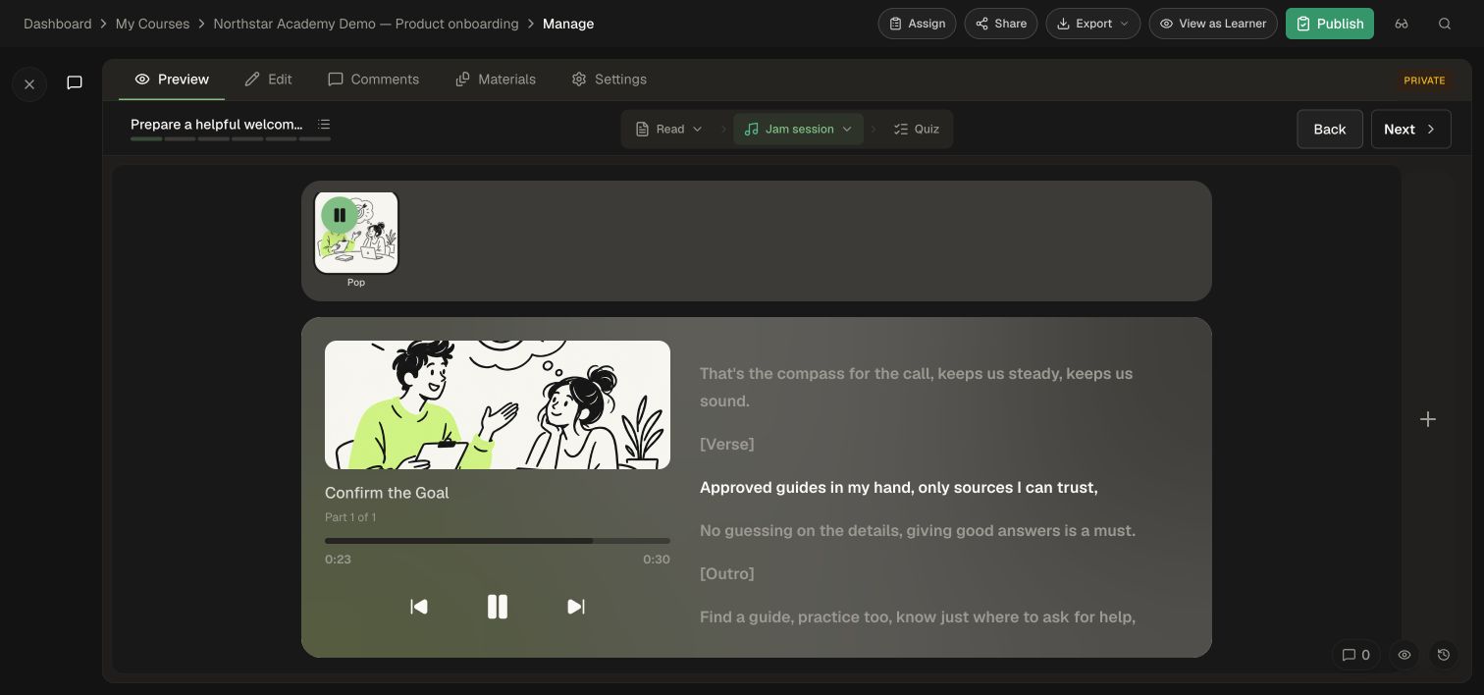
Task: Pause the song using the main pause button
Action: pyautogui.click(x=498, y=607)
